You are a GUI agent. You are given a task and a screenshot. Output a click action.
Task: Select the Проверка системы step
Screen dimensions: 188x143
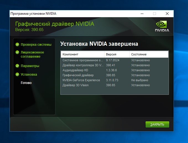pyautogui.click(x=36, y=45)
